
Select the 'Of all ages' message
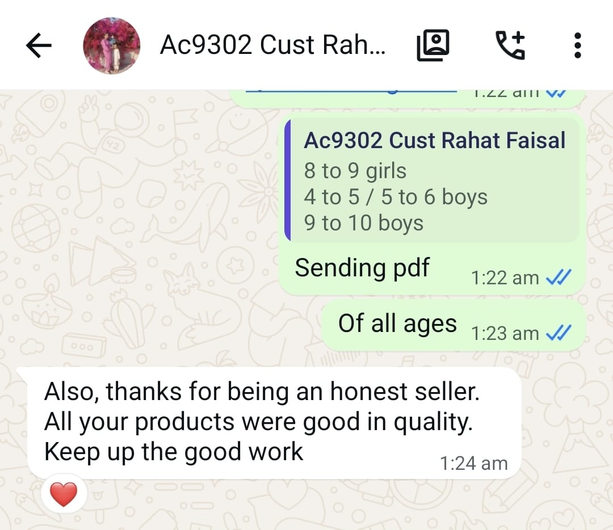pyautogui.click(x=454, y=325)
